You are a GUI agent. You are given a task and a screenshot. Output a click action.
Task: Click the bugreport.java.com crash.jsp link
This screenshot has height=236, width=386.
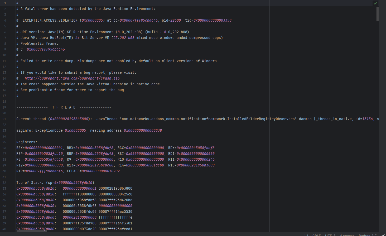[72, 78]
